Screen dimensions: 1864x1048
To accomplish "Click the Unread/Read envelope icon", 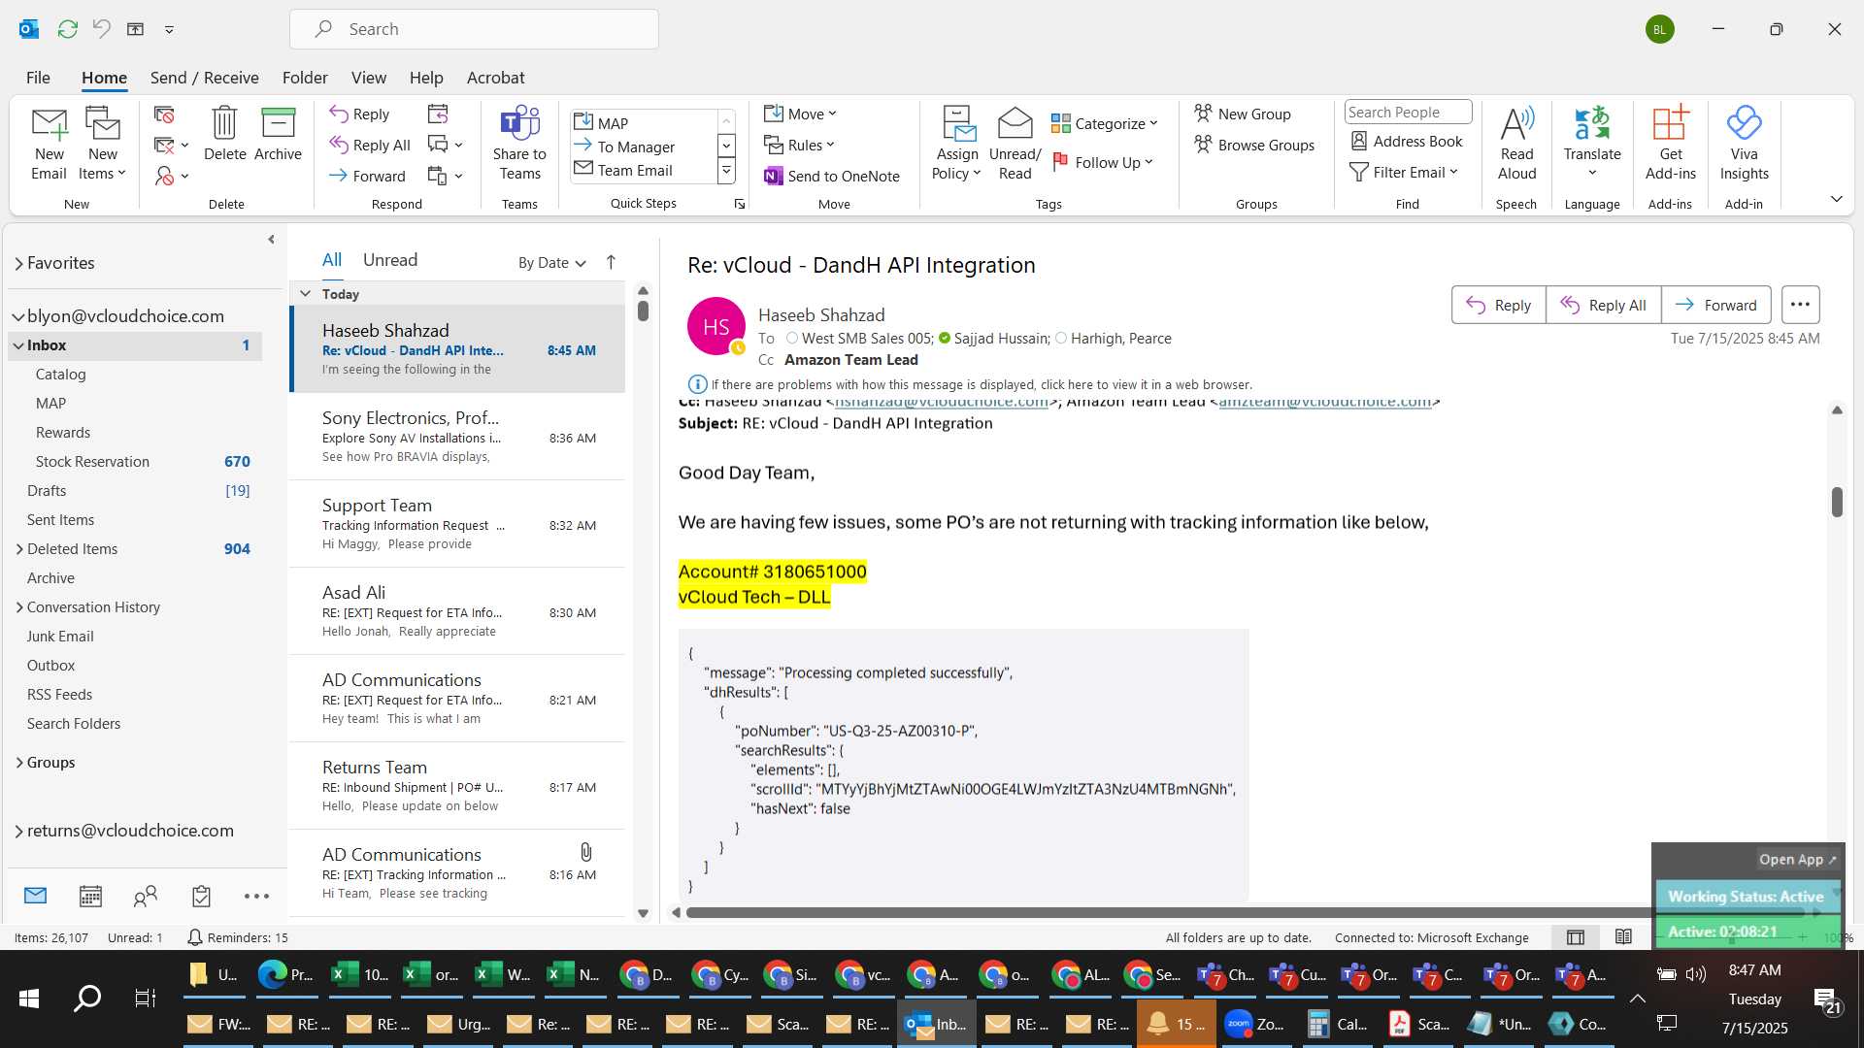I will click(1015, 144).
